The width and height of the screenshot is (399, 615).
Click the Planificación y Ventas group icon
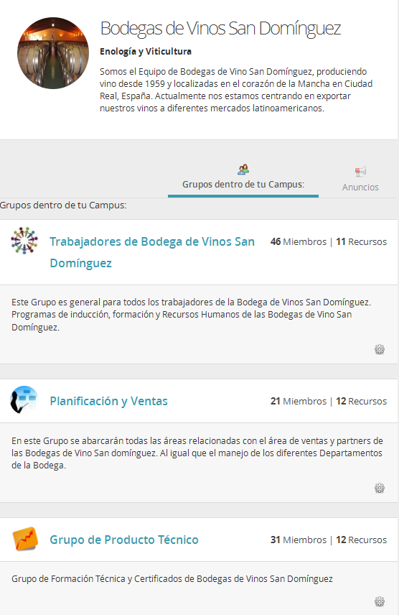(x=24, y=399)
